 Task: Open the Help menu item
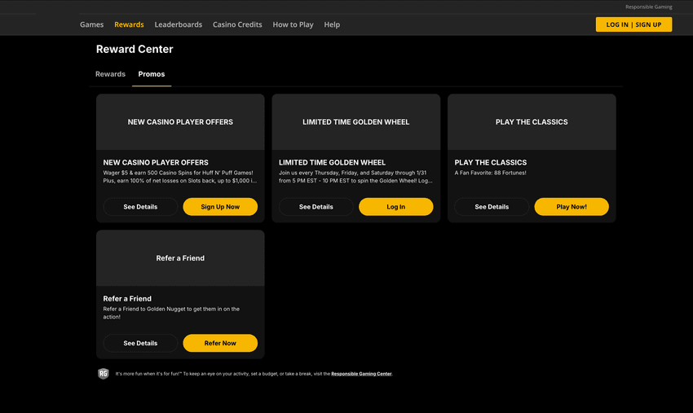(x=332, y=24)
